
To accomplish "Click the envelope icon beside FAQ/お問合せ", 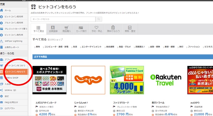I will coord(2,102).
